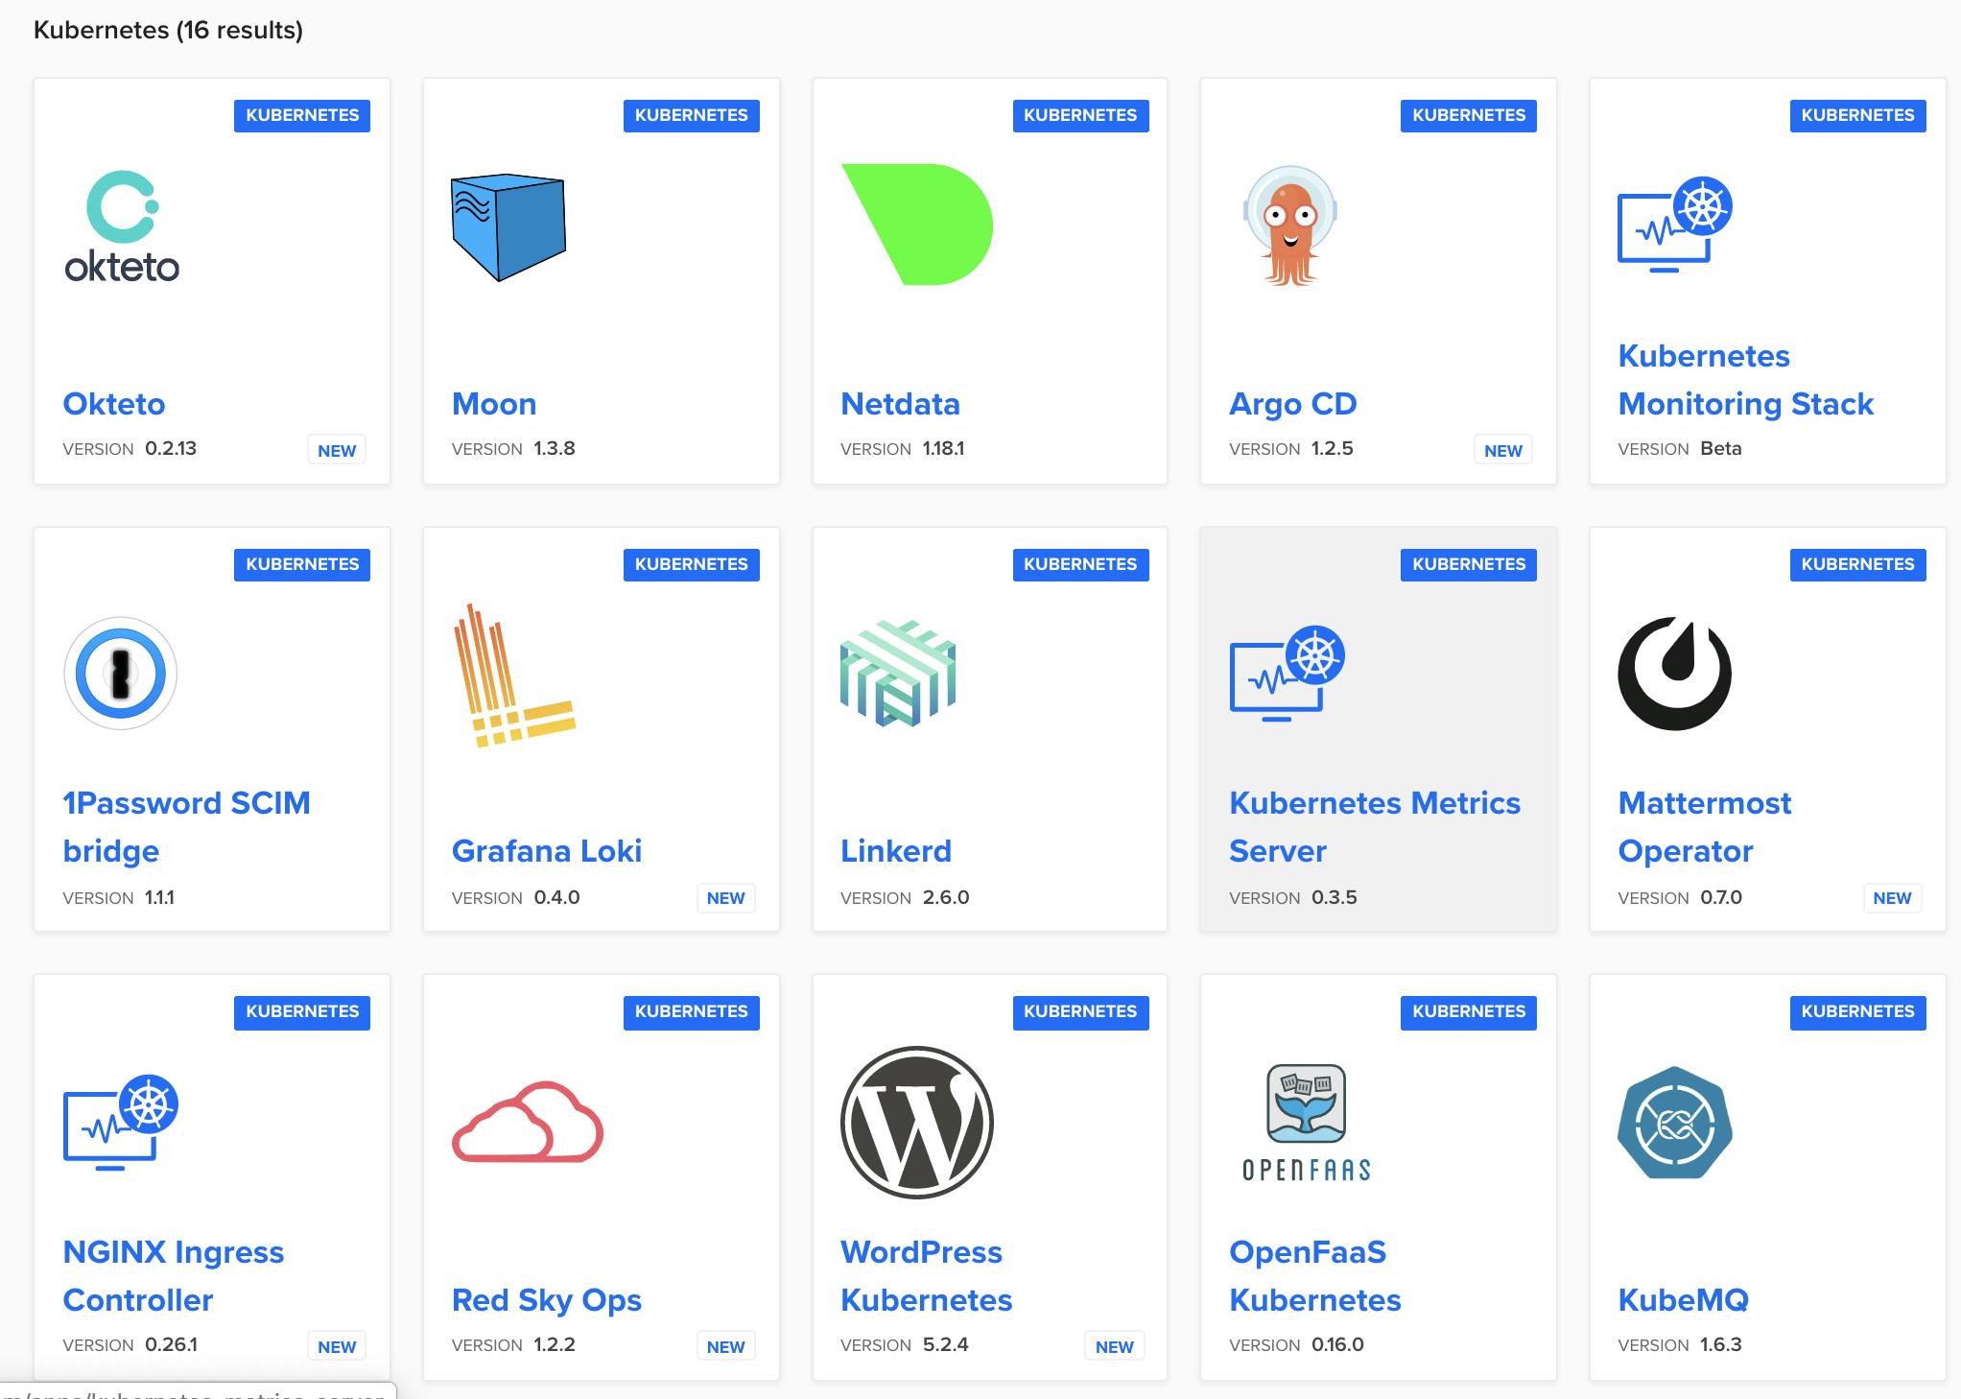Open OpenFaaS Kubernetes title link

point(1315,1276)
